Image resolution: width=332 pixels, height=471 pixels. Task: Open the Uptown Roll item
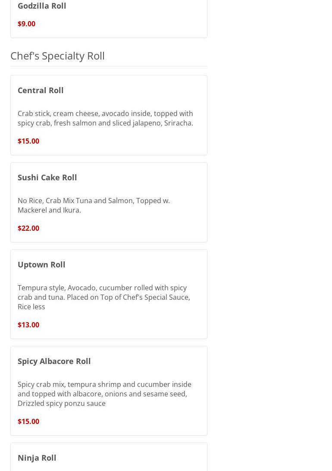click(x=41, y=265)
